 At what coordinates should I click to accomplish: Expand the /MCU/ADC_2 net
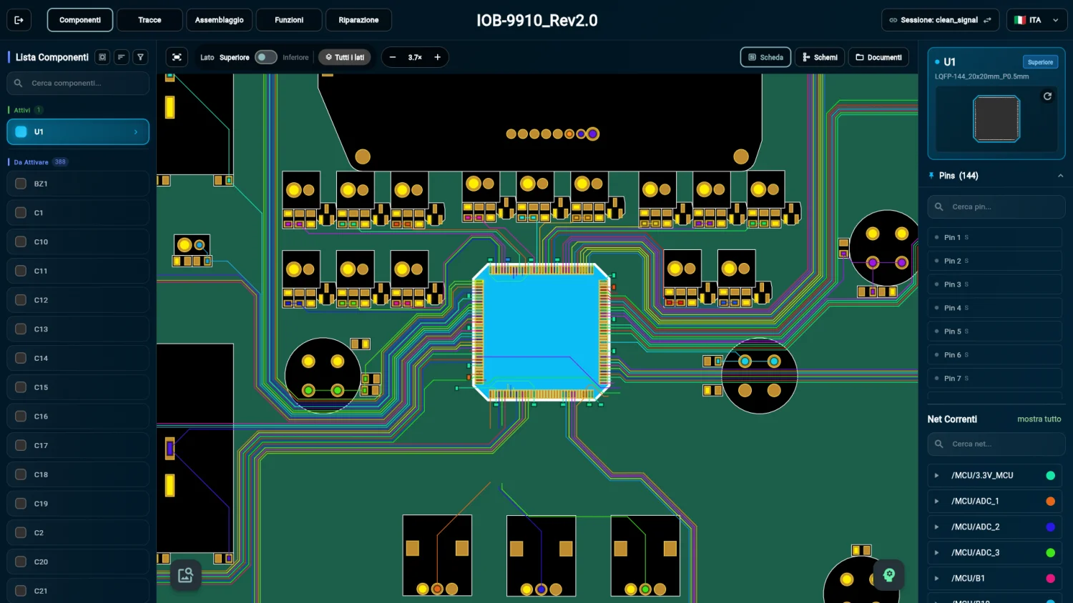936,527
